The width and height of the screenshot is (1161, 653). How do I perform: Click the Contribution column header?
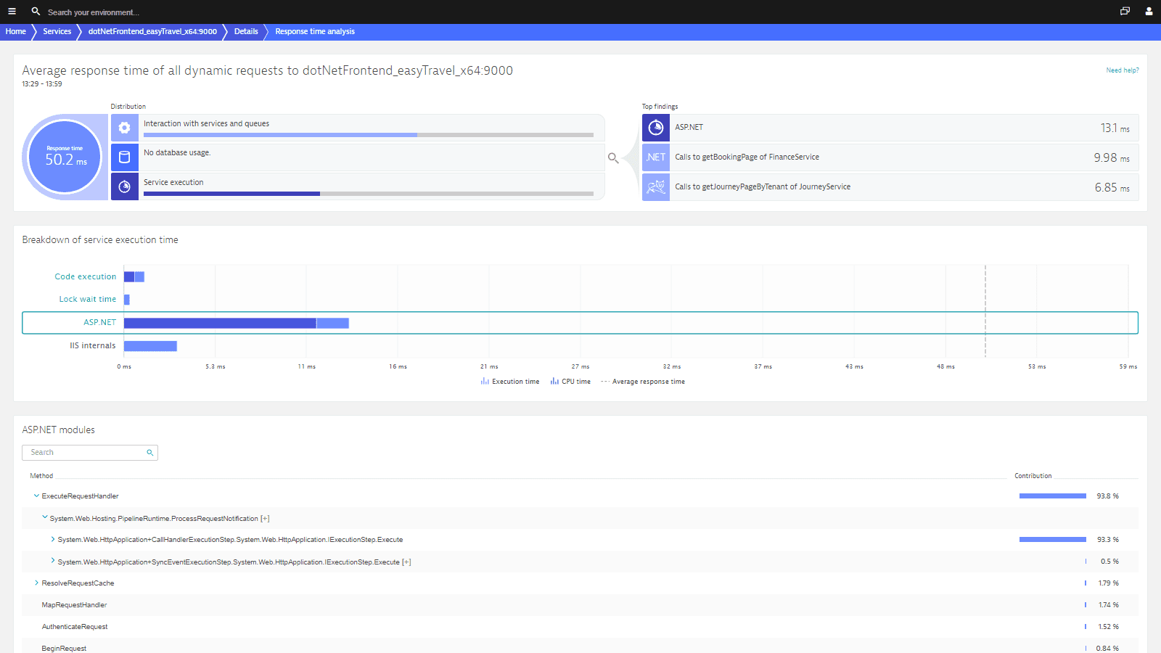point(1033,476)
